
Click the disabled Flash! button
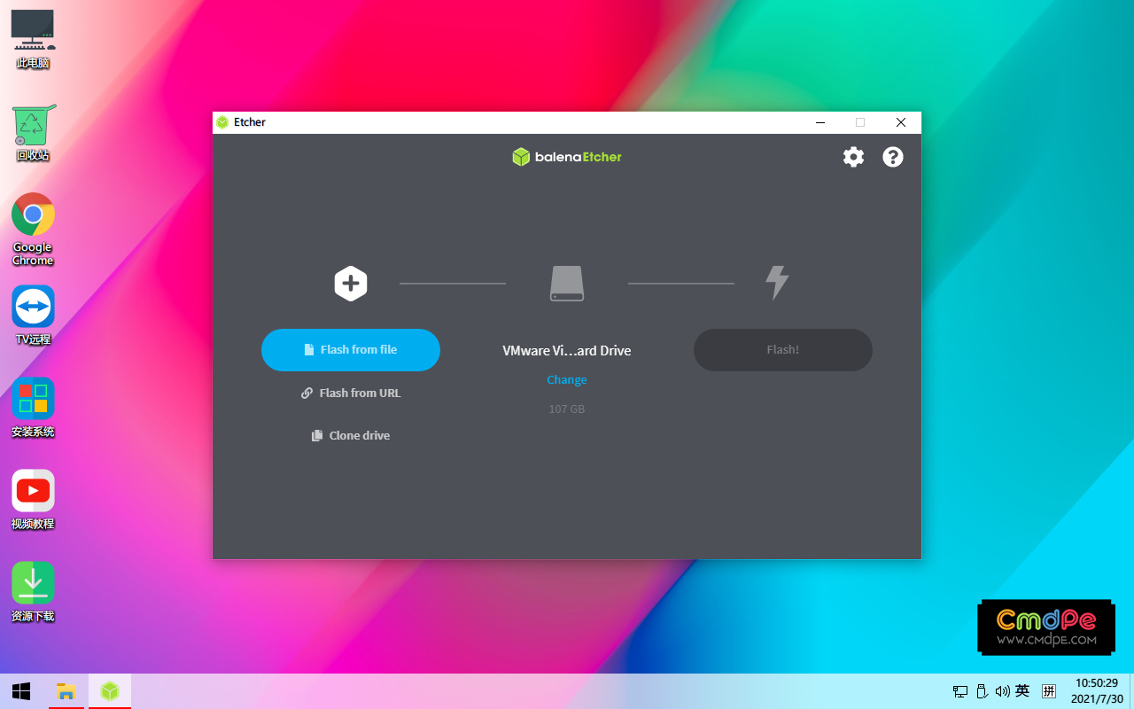[783, 350]
